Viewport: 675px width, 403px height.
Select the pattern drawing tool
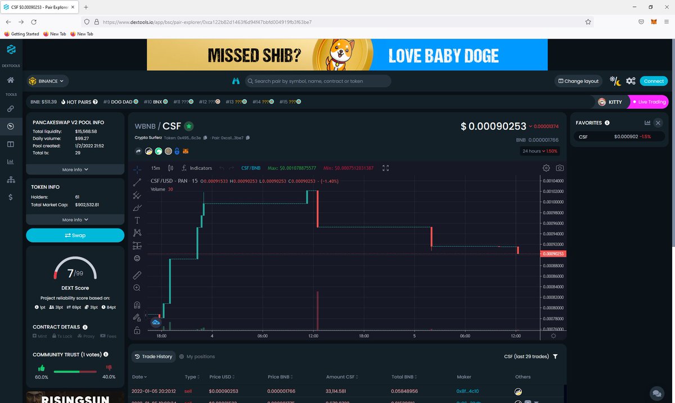click(137, 233)
